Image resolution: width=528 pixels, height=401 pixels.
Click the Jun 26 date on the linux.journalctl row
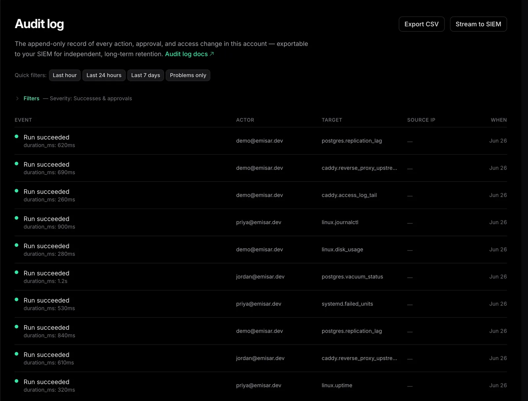pos(498,222)
